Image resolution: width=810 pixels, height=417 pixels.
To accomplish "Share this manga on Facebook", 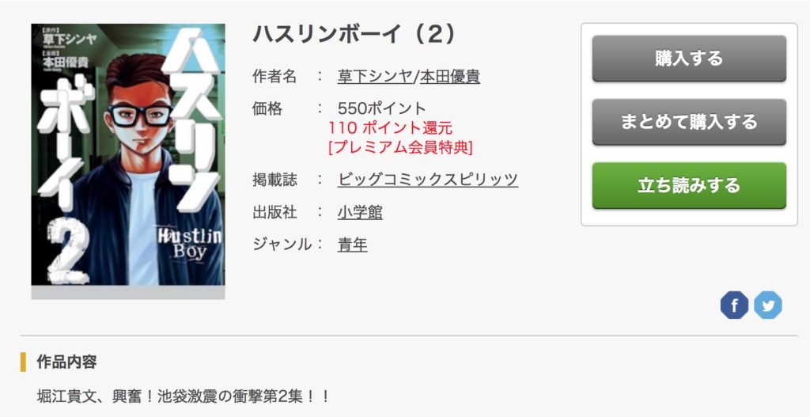I will pos(734,305).
